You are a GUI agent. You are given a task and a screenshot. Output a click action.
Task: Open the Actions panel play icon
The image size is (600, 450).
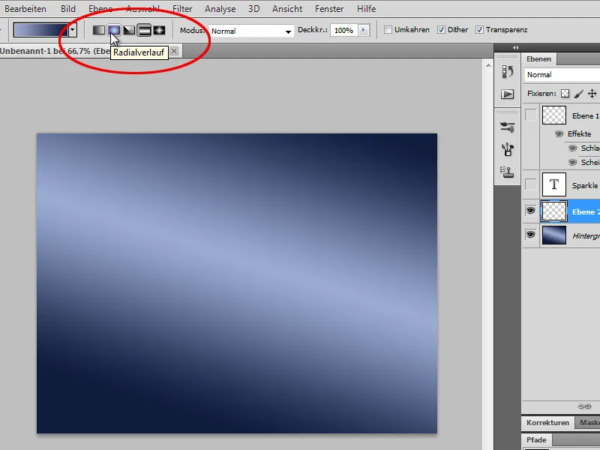coord(508,94)
